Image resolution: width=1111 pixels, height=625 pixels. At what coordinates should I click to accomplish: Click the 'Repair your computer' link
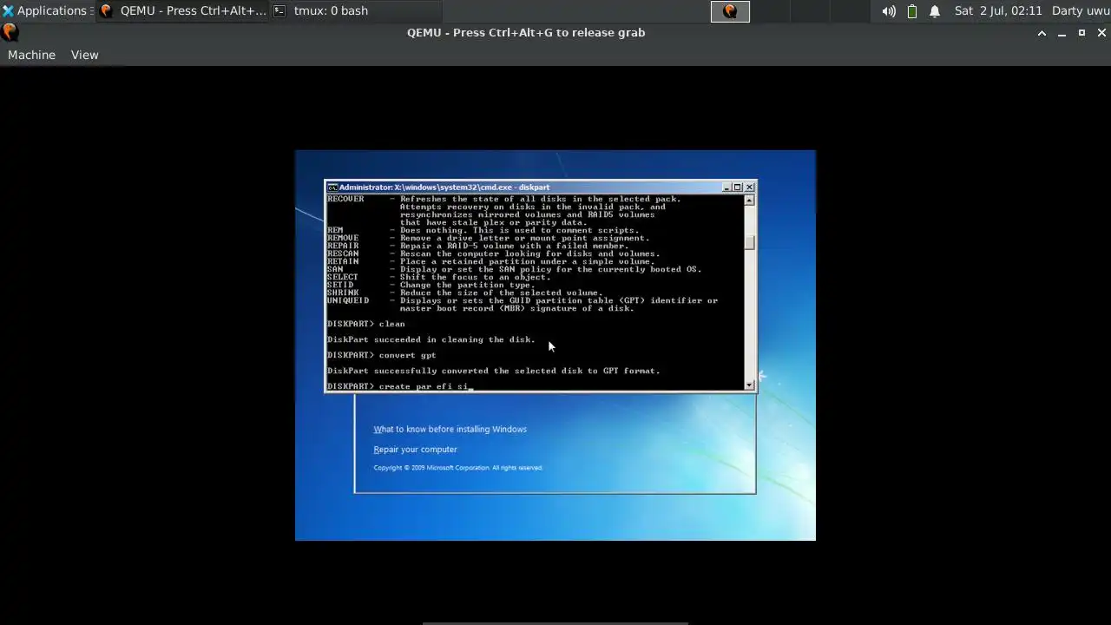415,450
